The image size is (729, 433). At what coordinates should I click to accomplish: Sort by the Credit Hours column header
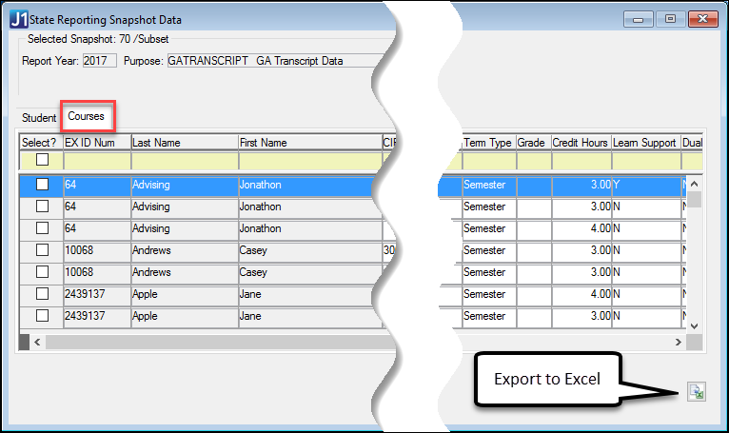click(x=581, y=143)
